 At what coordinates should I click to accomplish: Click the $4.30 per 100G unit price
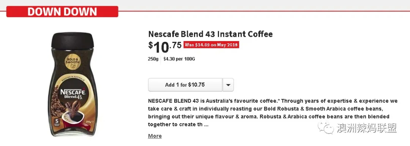point(179,59)
